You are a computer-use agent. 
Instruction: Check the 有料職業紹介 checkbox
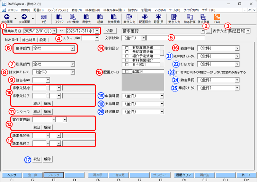coord(127,60)
